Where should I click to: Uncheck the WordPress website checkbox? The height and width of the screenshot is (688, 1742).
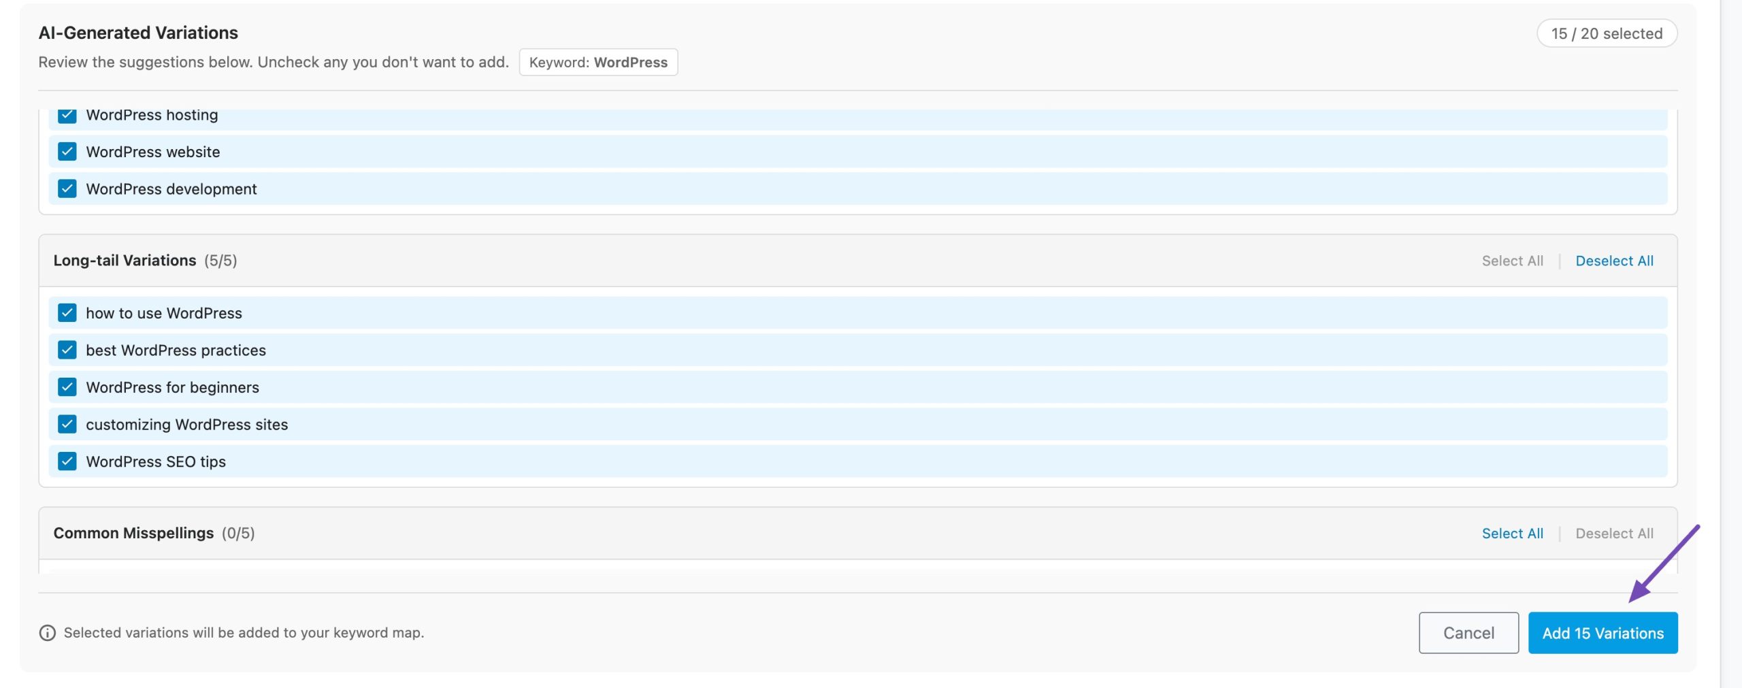(x=67, y=152)
